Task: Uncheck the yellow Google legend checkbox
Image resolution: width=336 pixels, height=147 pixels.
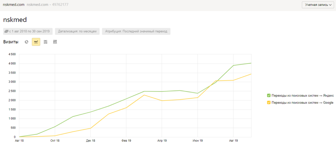Action: 268,103
